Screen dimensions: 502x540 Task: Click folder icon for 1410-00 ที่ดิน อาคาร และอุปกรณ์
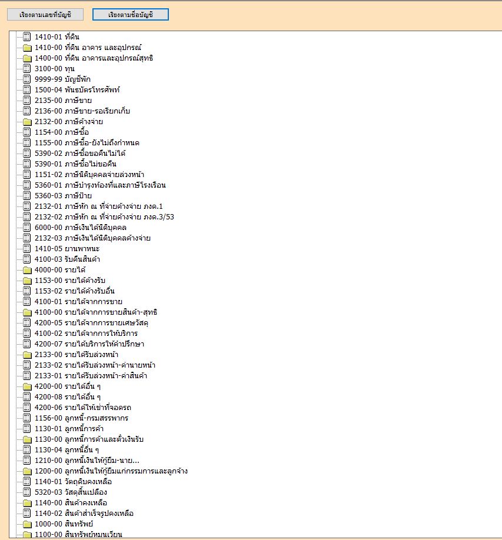(26, 47)
